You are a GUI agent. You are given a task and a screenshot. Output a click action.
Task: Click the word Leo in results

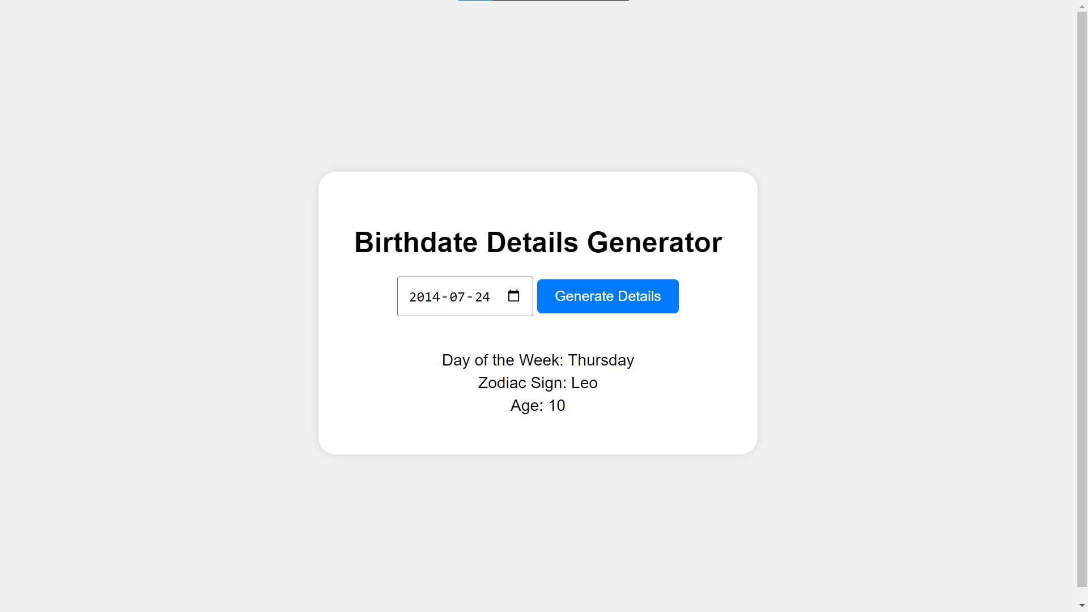(x=584, y=383)
